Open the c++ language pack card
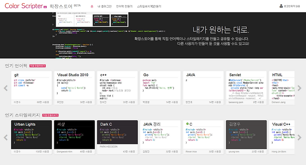The width and height of the screenshot is (306, 165). click(x=117, y=88)
